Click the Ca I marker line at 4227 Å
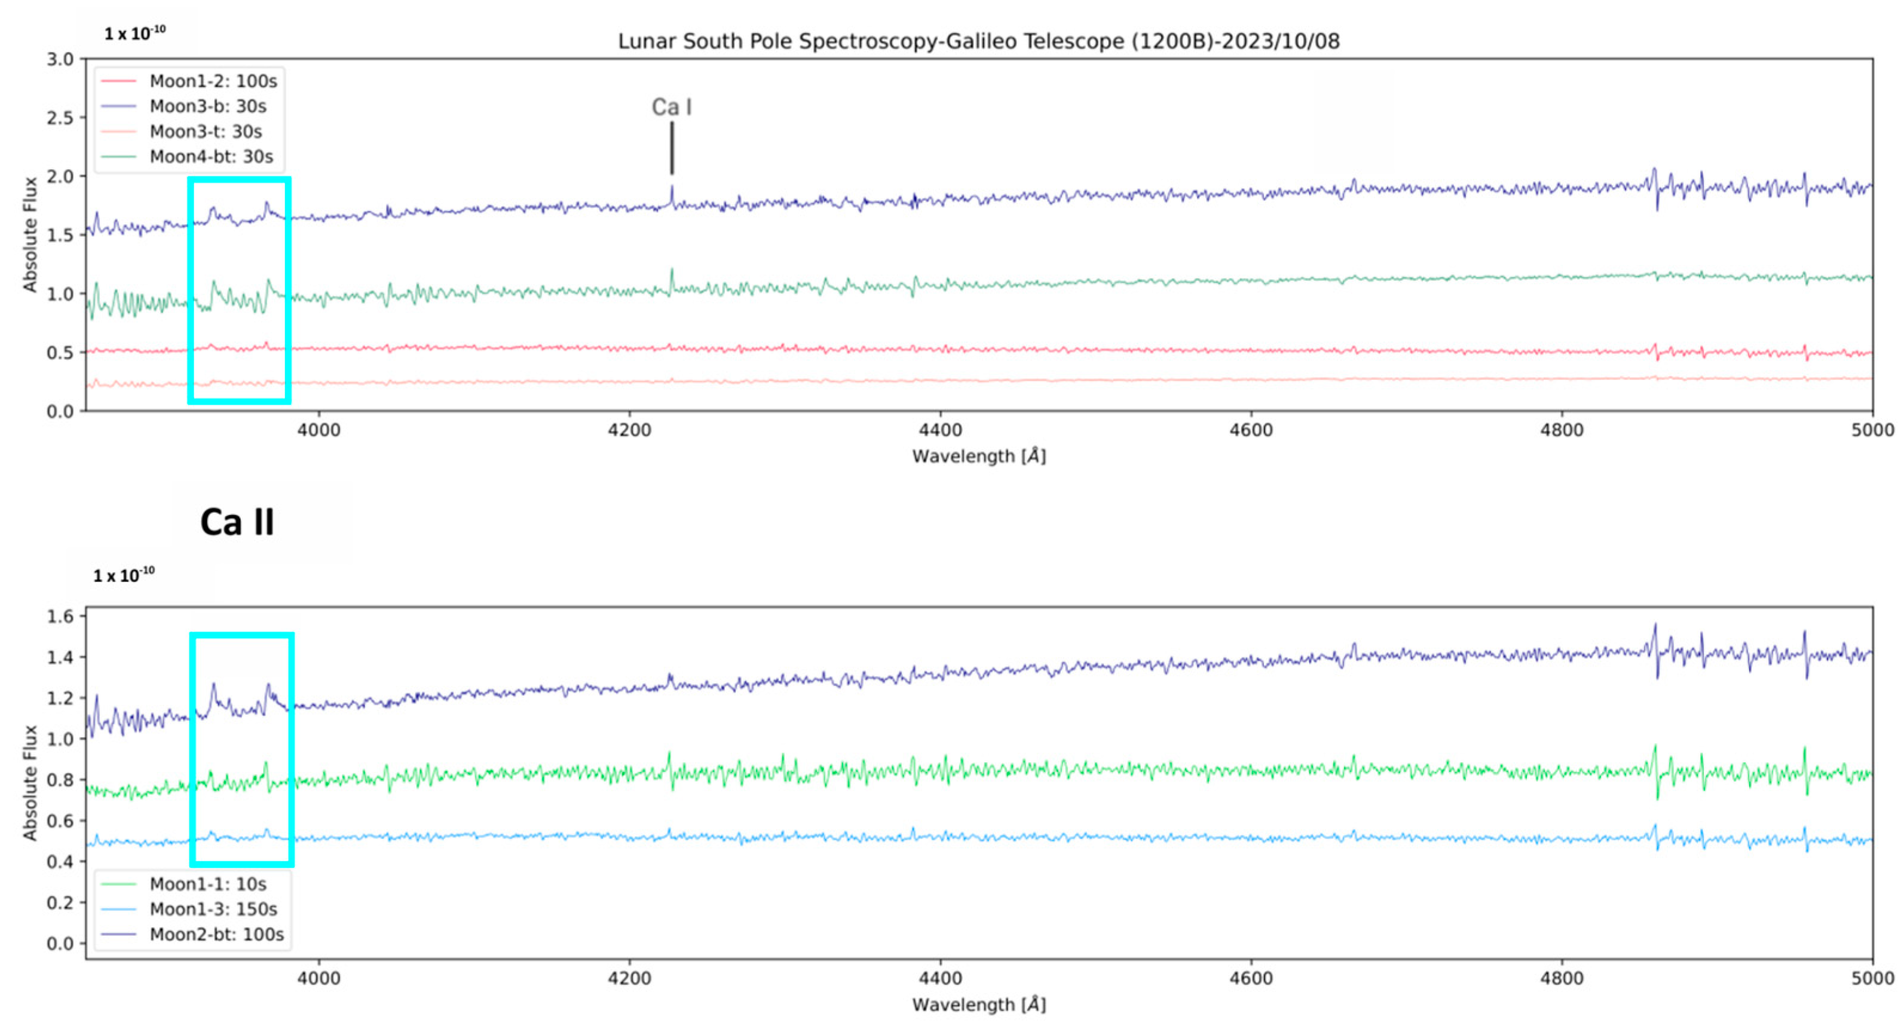 coord(672,148)
